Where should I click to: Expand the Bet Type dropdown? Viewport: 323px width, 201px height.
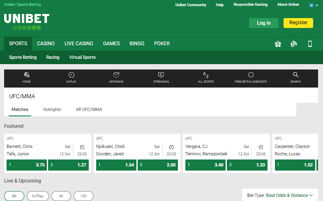tap(280, 195)
